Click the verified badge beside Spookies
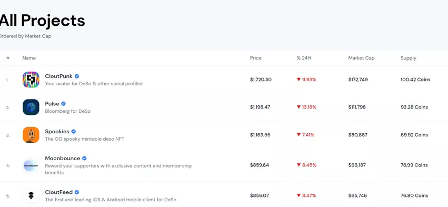 coord(73,132)
